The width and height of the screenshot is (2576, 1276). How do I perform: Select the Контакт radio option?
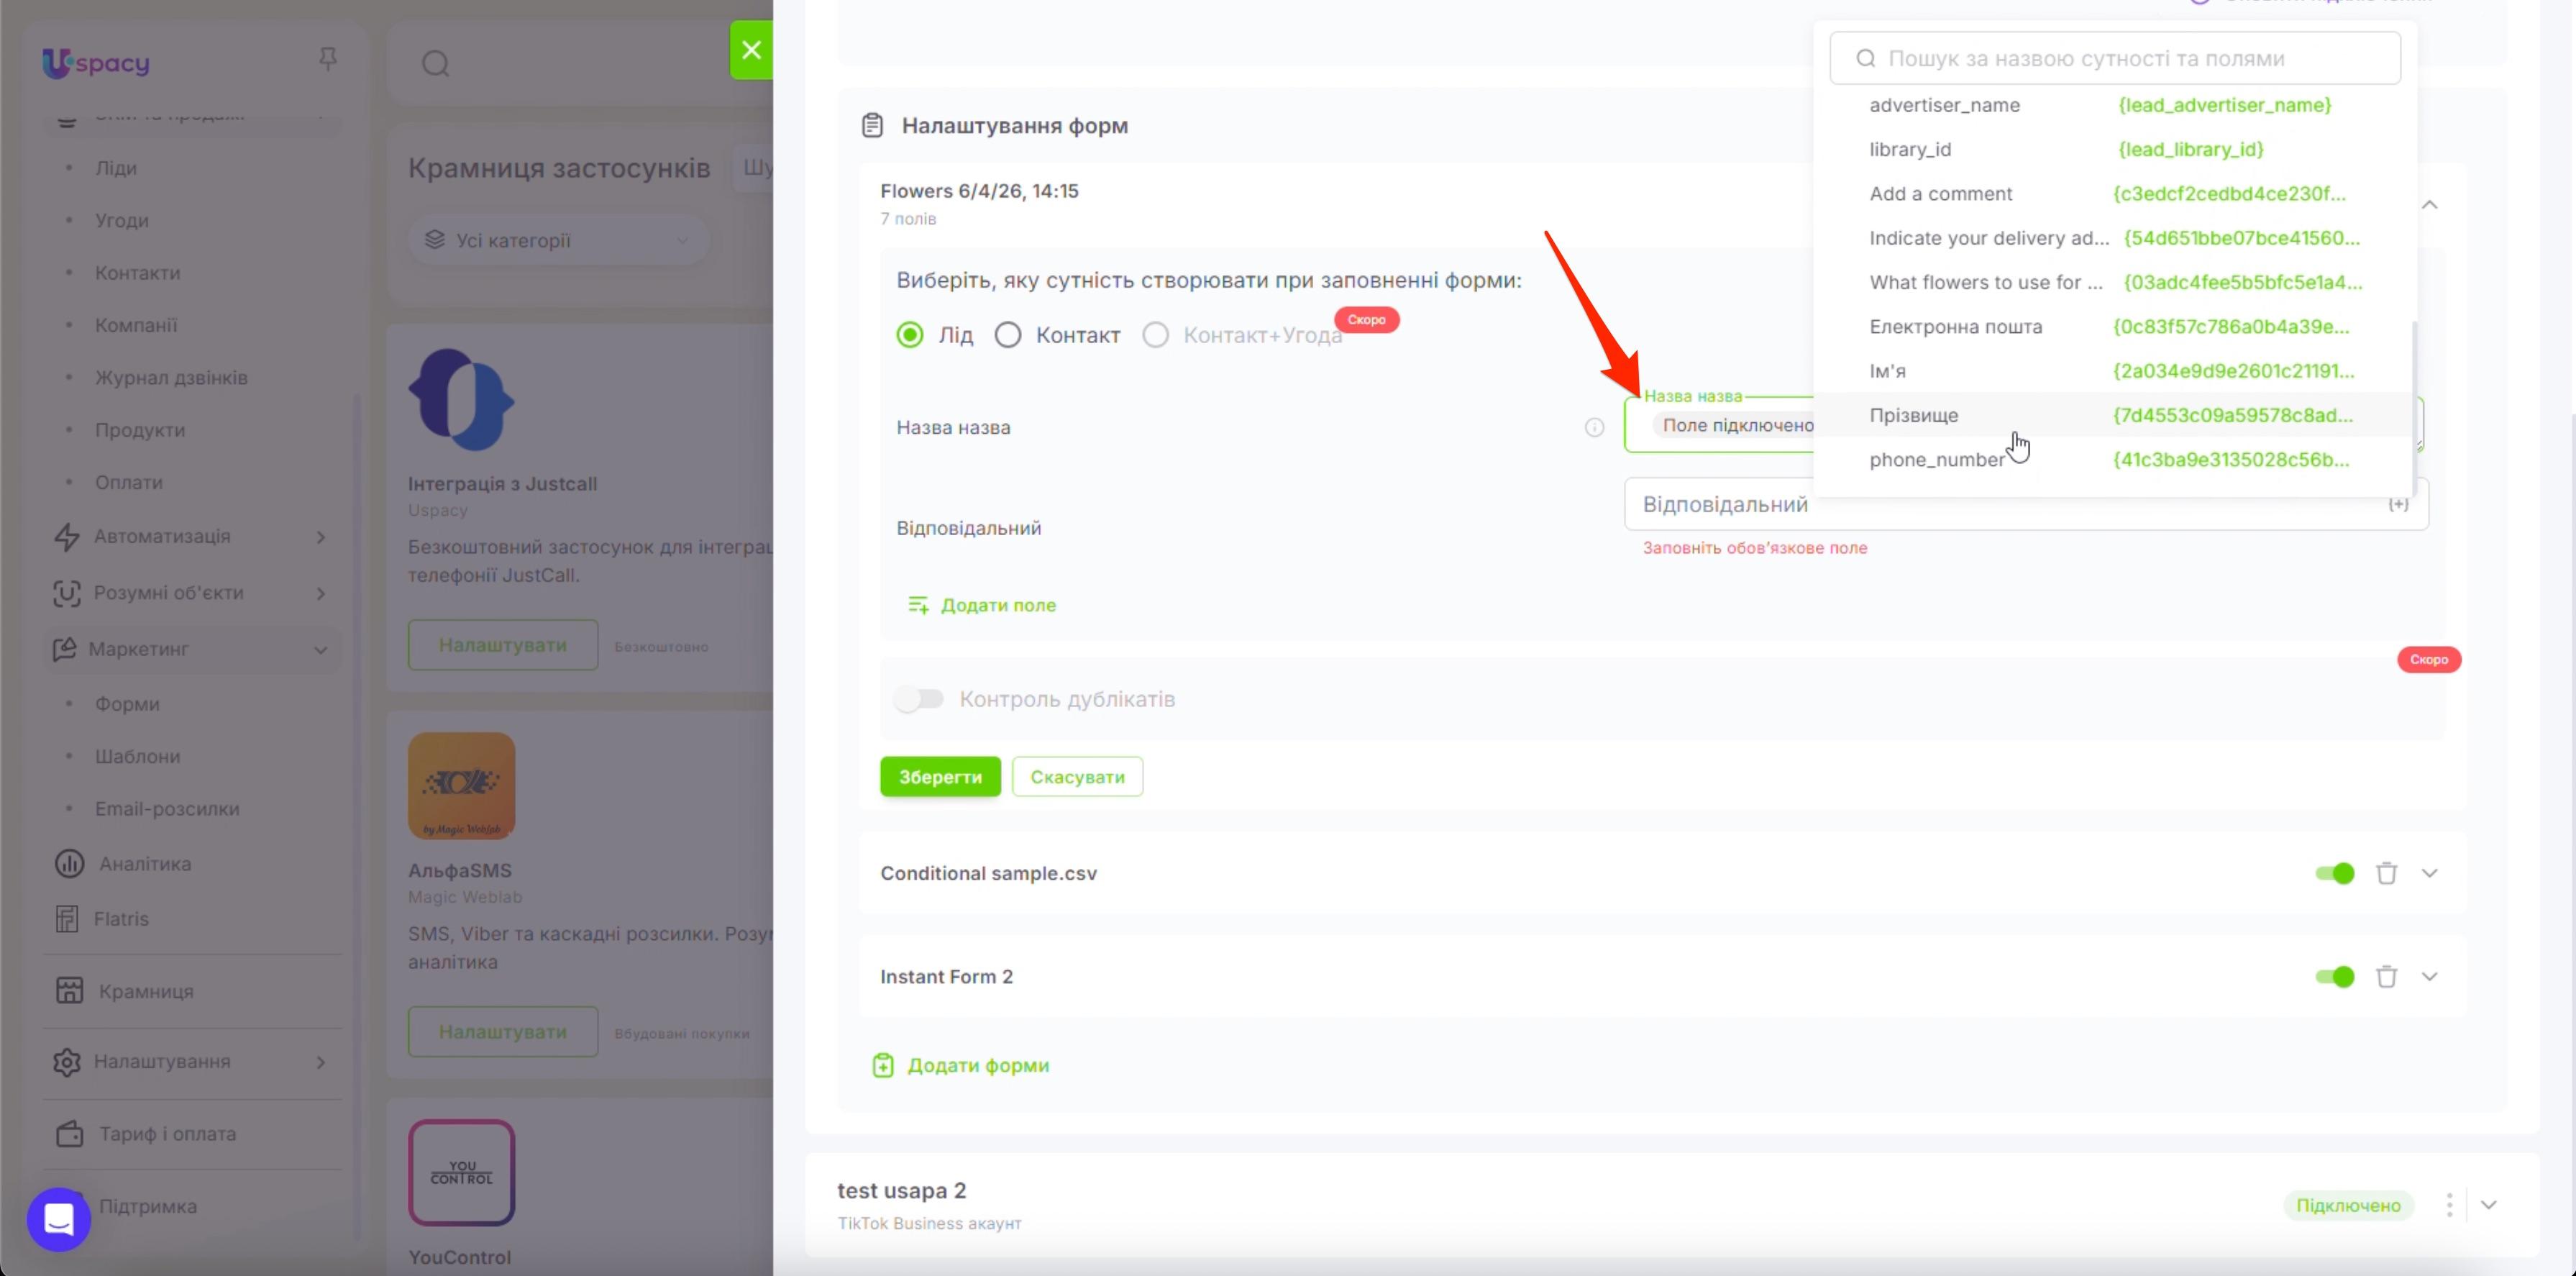pos(1007,335)
